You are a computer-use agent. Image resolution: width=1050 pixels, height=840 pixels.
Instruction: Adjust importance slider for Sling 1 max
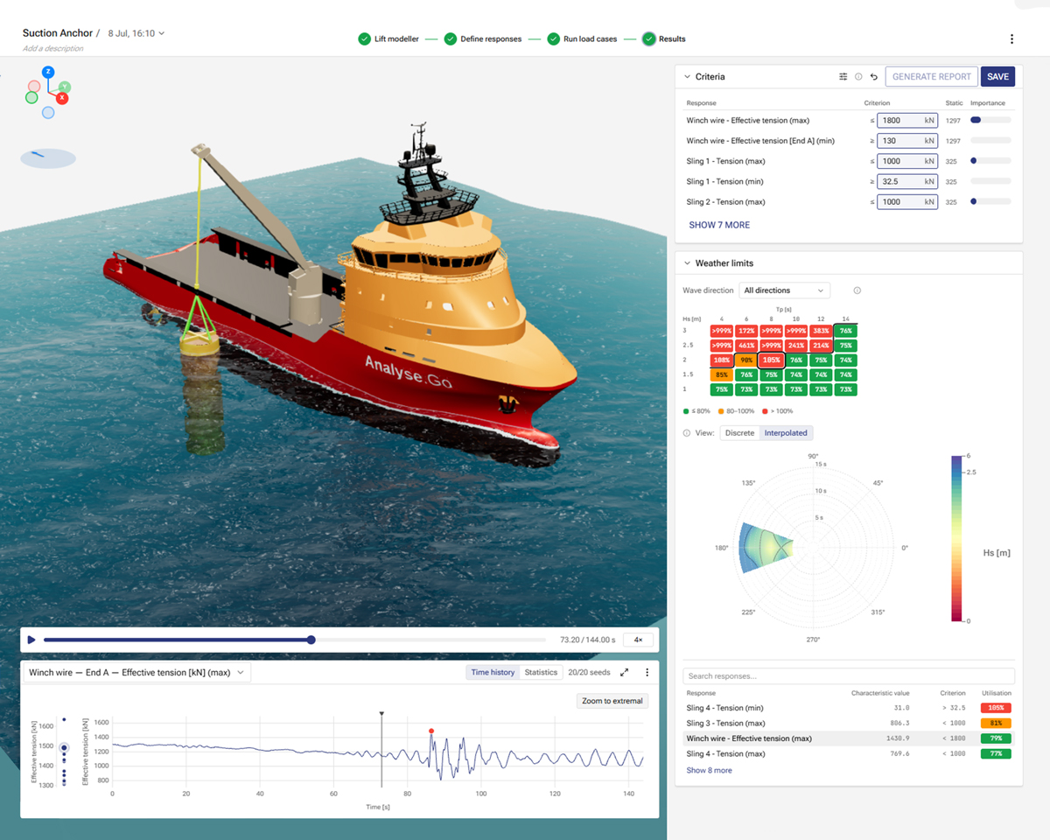(x=990, y=161)
